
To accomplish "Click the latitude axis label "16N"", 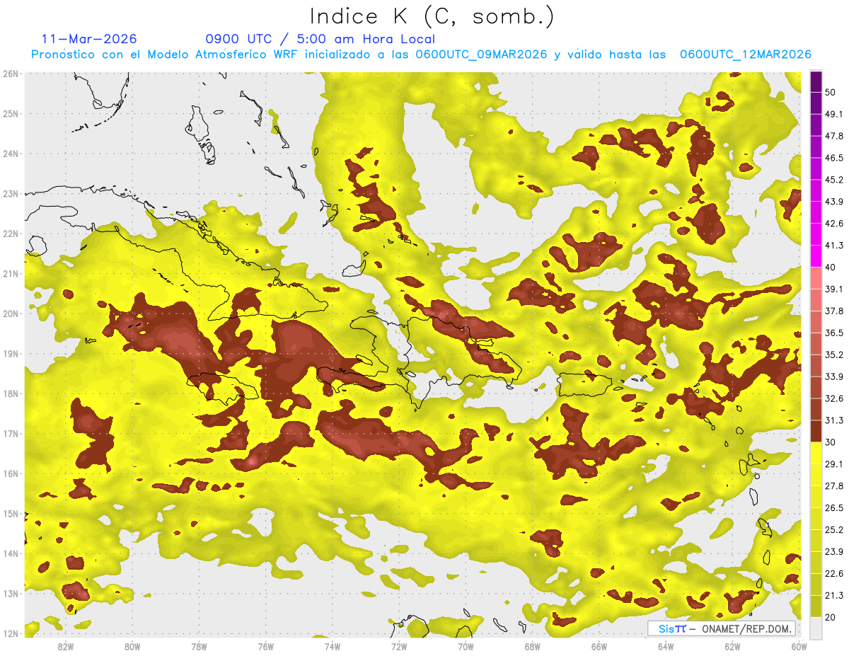I will point(11,473).
